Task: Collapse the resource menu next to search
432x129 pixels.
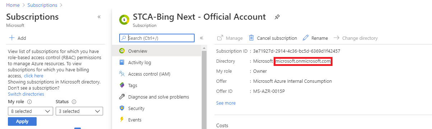Action: 201,38
